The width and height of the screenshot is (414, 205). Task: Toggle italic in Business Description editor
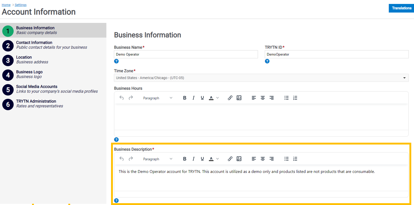[193, 159]
